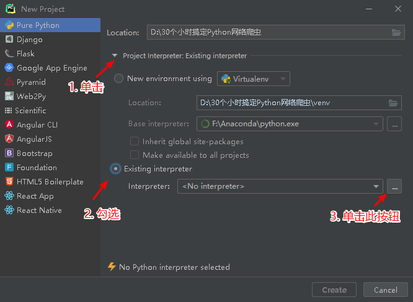Choose Scientific from project types

[x=31, y=111]
